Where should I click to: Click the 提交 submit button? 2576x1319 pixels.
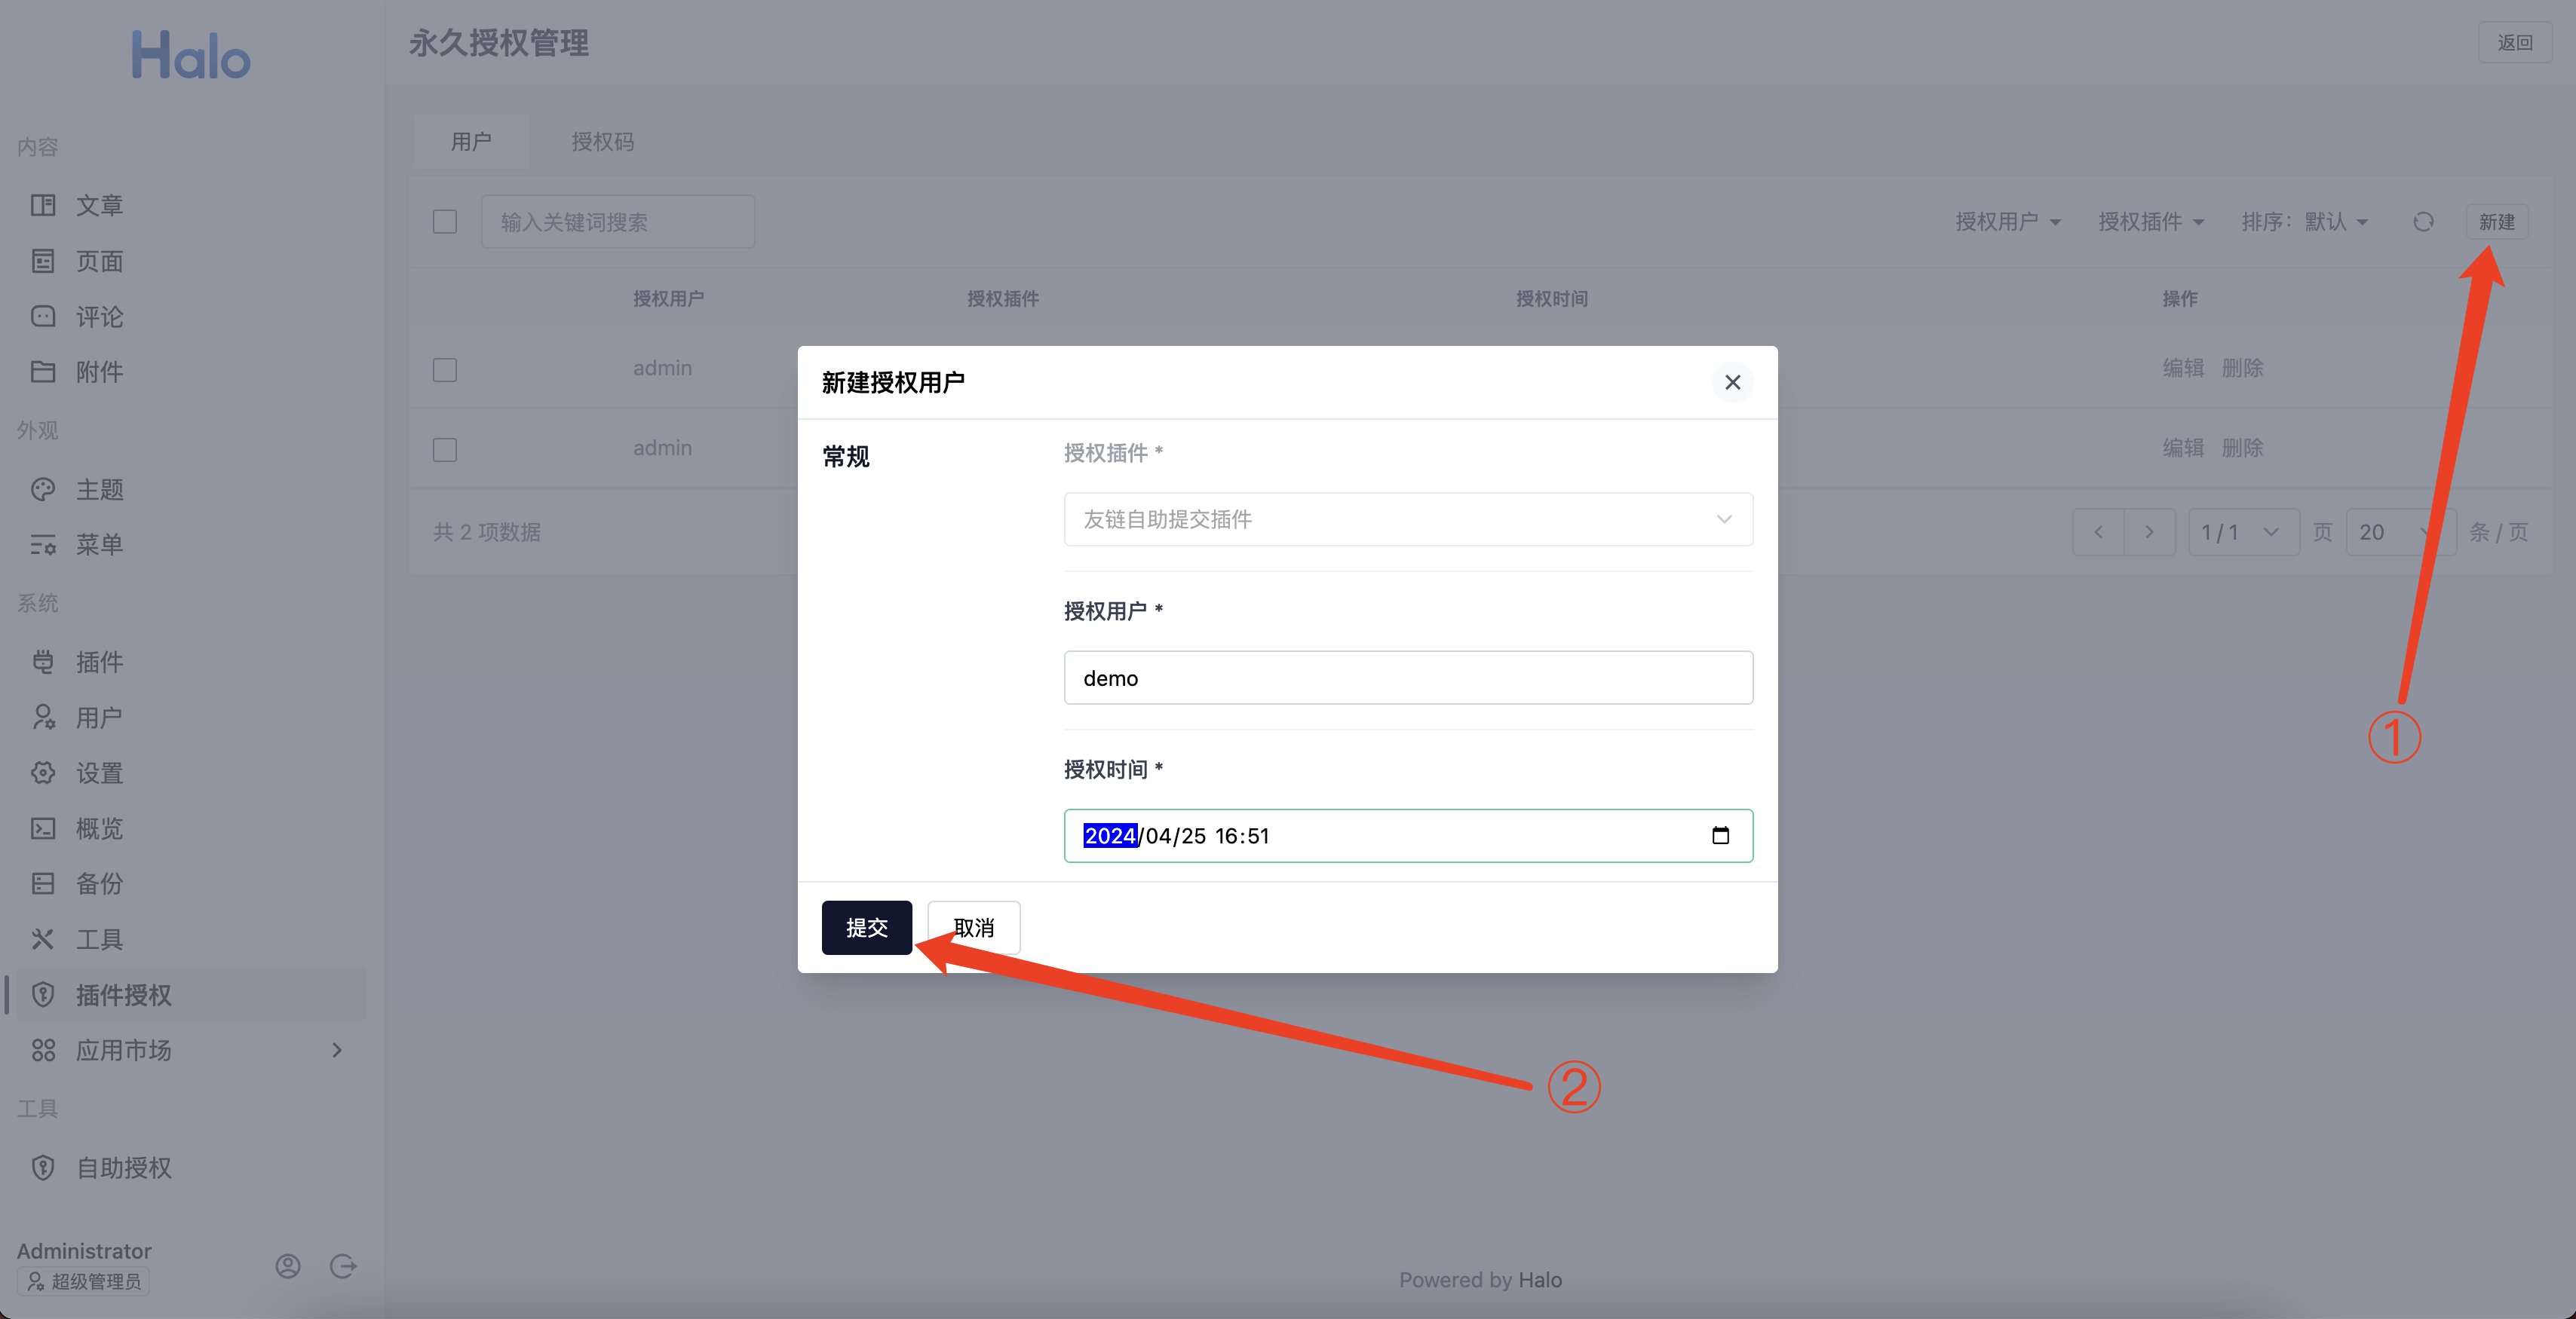867,927
